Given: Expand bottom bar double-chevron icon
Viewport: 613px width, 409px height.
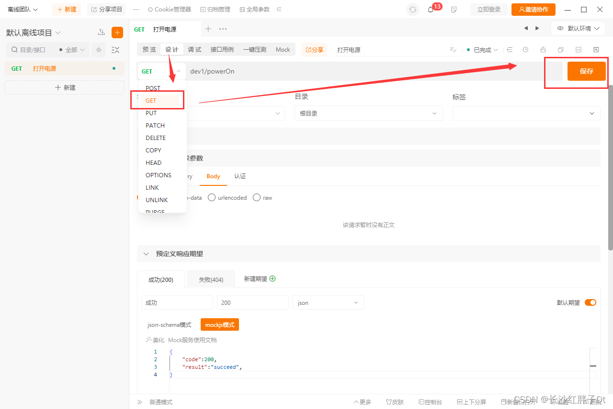Looking at the screenshot, I should (x=140, y=402).
